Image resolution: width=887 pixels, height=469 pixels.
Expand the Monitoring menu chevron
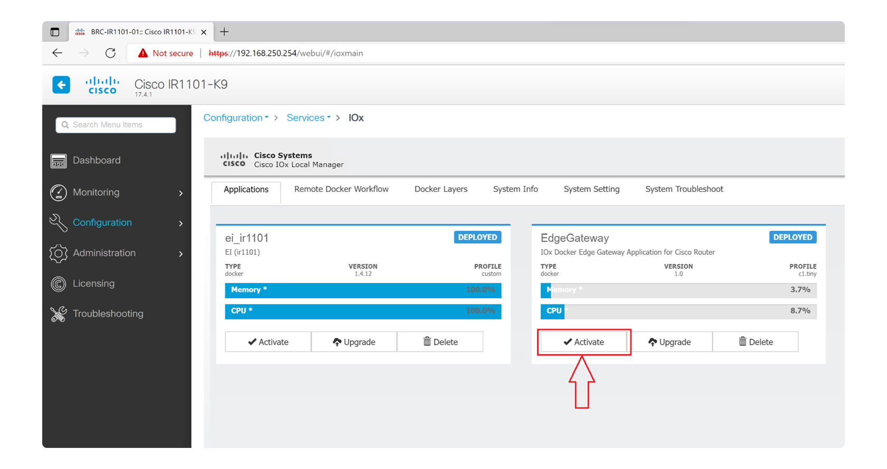click(x=181, y=193)
